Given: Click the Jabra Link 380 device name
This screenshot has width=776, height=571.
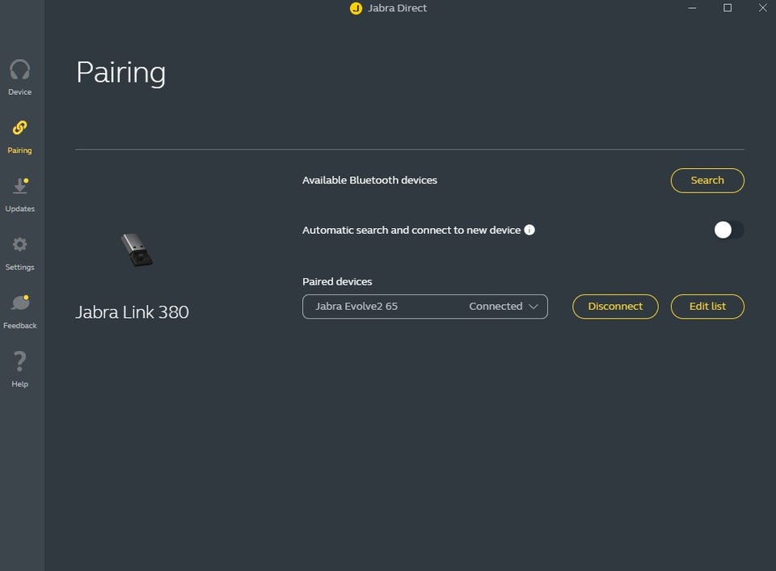Looking at the screenshot, I should click(x=132, y=312).
